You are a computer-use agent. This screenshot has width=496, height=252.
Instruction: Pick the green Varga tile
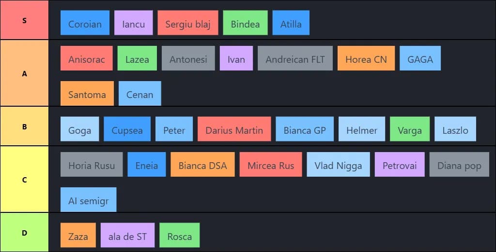409,129
